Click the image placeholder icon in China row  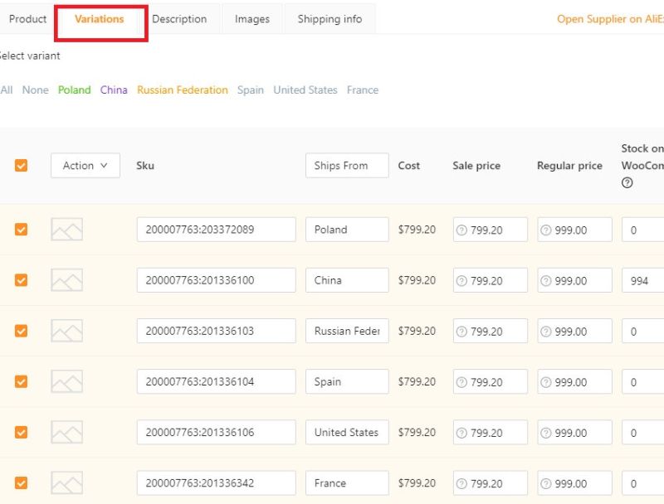[x=66, y=280]
